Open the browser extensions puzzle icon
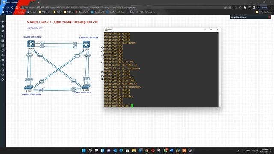The image size is (274, 154). (245, 8)
